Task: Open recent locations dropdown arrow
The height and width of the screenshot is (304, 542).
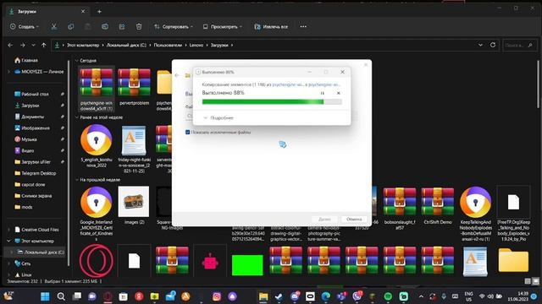Action: (x=33, y=45)
